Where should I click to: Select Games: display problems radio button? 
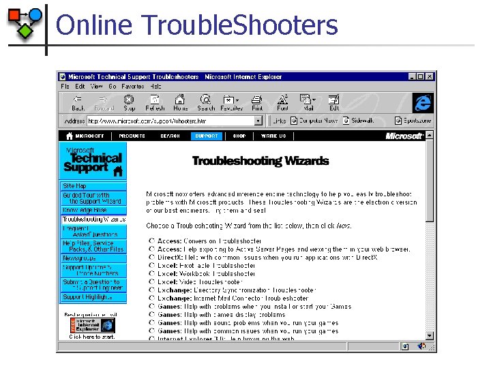[152, 314]
